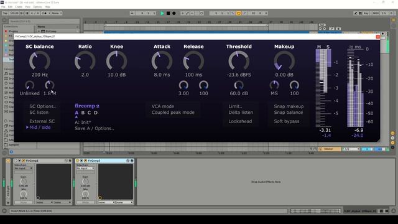Open SC Options.. in FirComp
398x224 pixels.
pos(43,106)
